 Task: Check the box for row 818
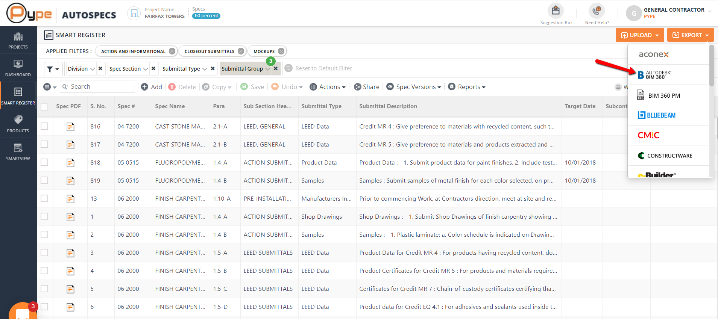click(x=44, y=162)
